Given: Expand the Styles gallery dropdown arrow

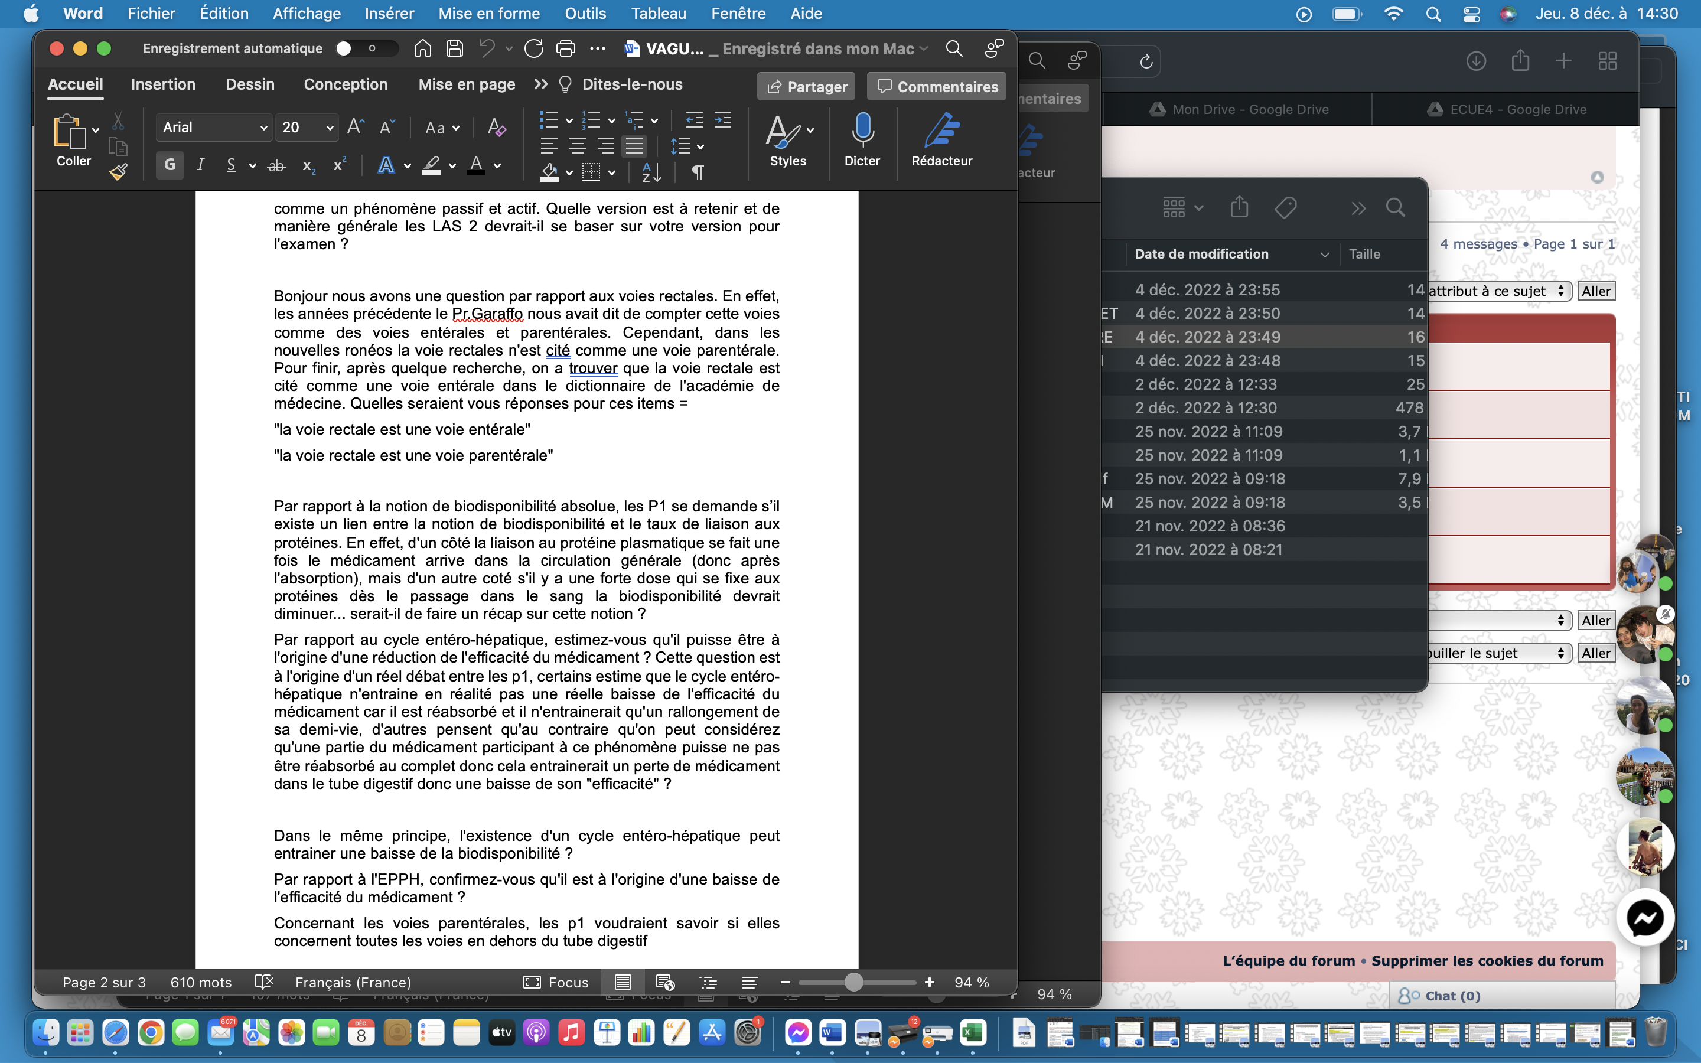Looking at the screenshot, I should [810, 131].
